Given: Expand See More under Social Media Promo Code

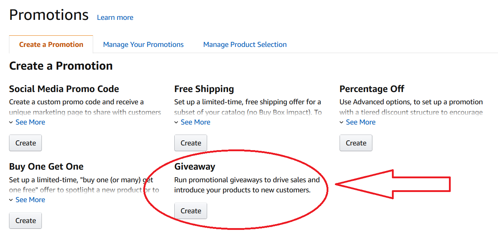Looking at the screenshot, I should click(30, 122).
